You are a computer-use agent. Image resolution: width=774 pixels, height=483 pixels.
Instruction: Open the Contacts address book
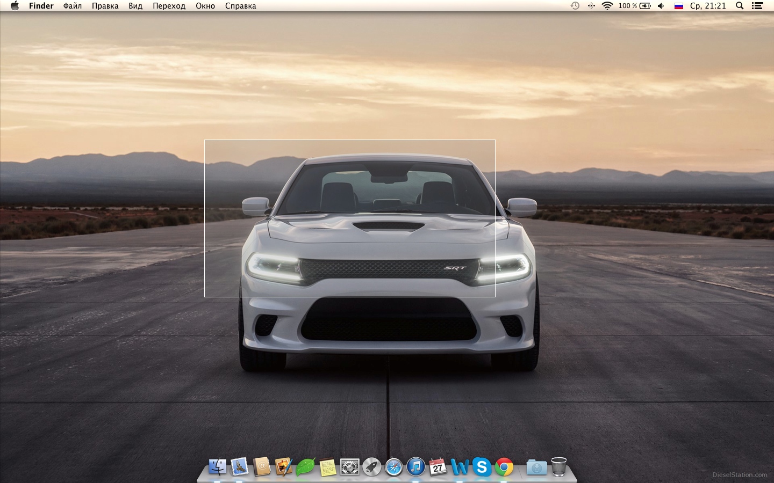(x=262, y=467)
